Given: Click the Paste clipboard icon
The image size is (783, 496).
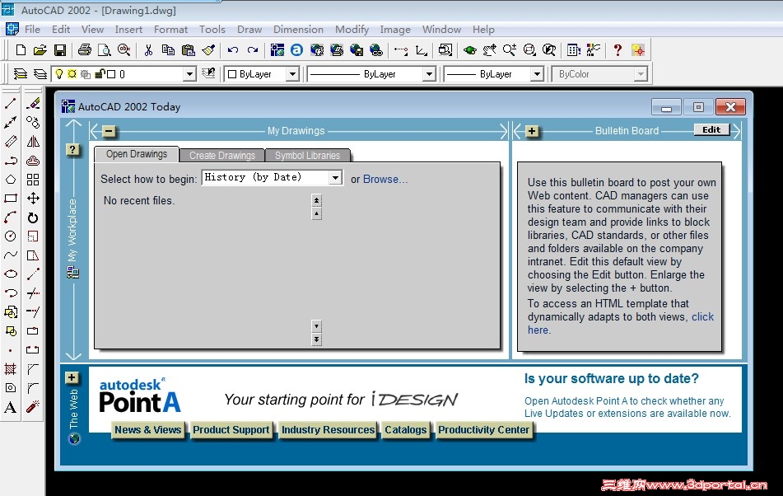Looking at the screenshot, I should coord(189,50).
